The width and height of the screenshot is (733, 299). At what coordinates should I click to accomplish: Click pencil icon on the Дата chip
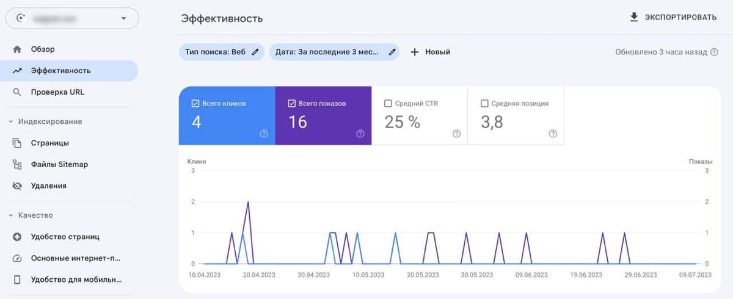tap(392, 52)
